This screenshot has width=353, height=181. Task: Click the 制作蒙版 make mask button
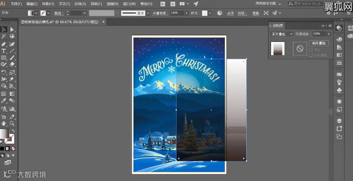(x=319, y=43)
